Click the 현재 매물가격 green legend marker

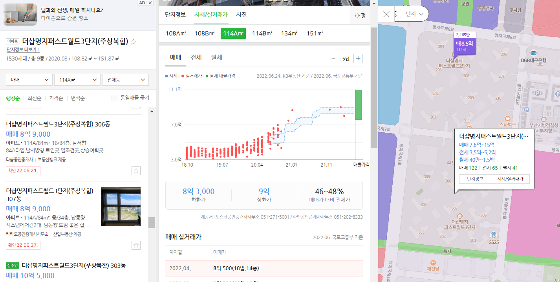(x=207, y=76)
